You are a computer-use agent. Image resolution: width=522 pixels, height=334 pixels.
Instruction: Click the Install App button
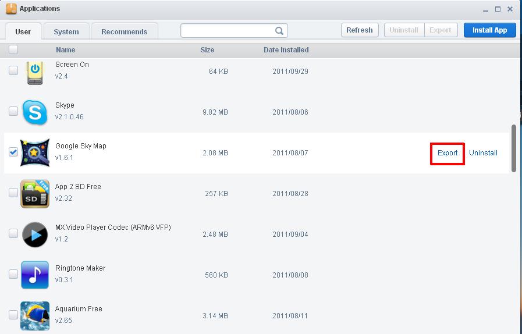pos(490,30)
